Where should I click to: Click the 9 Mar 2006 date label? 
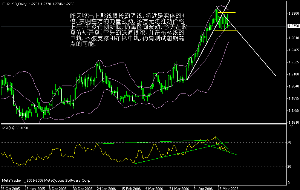click(x=154, y=188)
